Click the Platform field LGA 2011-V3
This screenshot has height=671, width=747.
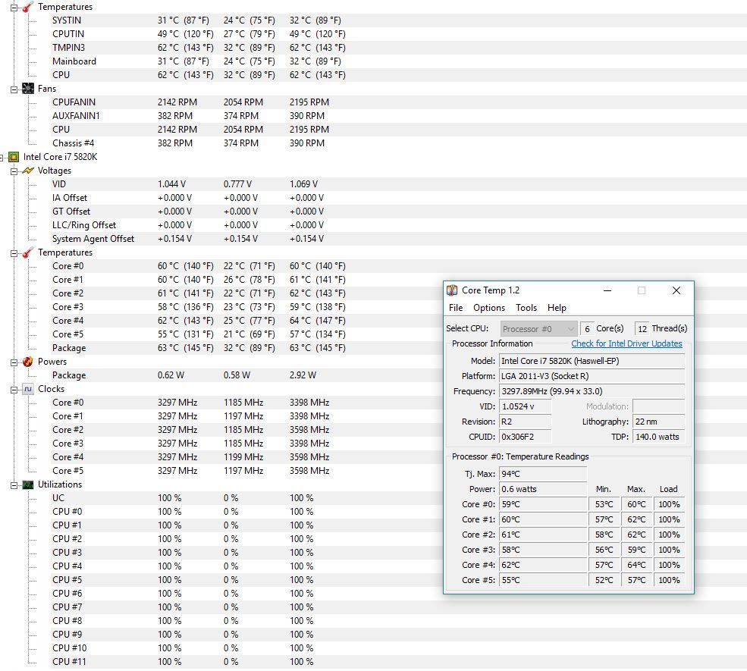coord(592,376)
